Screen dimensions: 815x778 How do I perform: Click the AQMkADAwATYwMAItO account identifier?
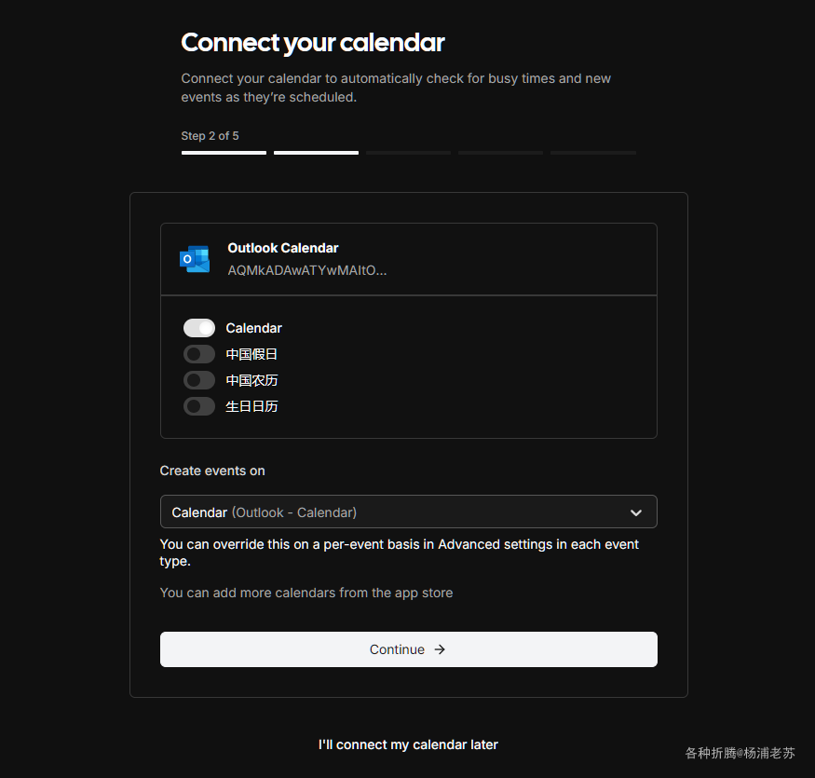(x=307, y=270)
